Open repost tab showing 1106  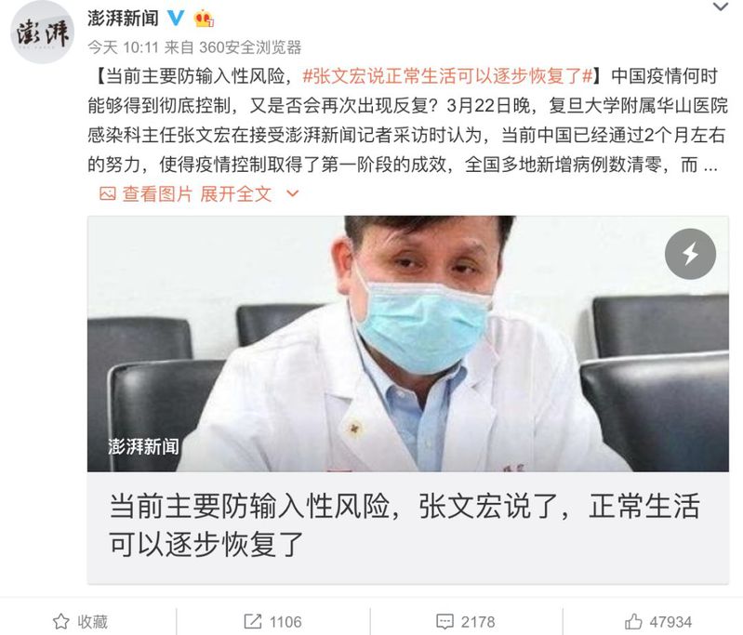(273, 621)
